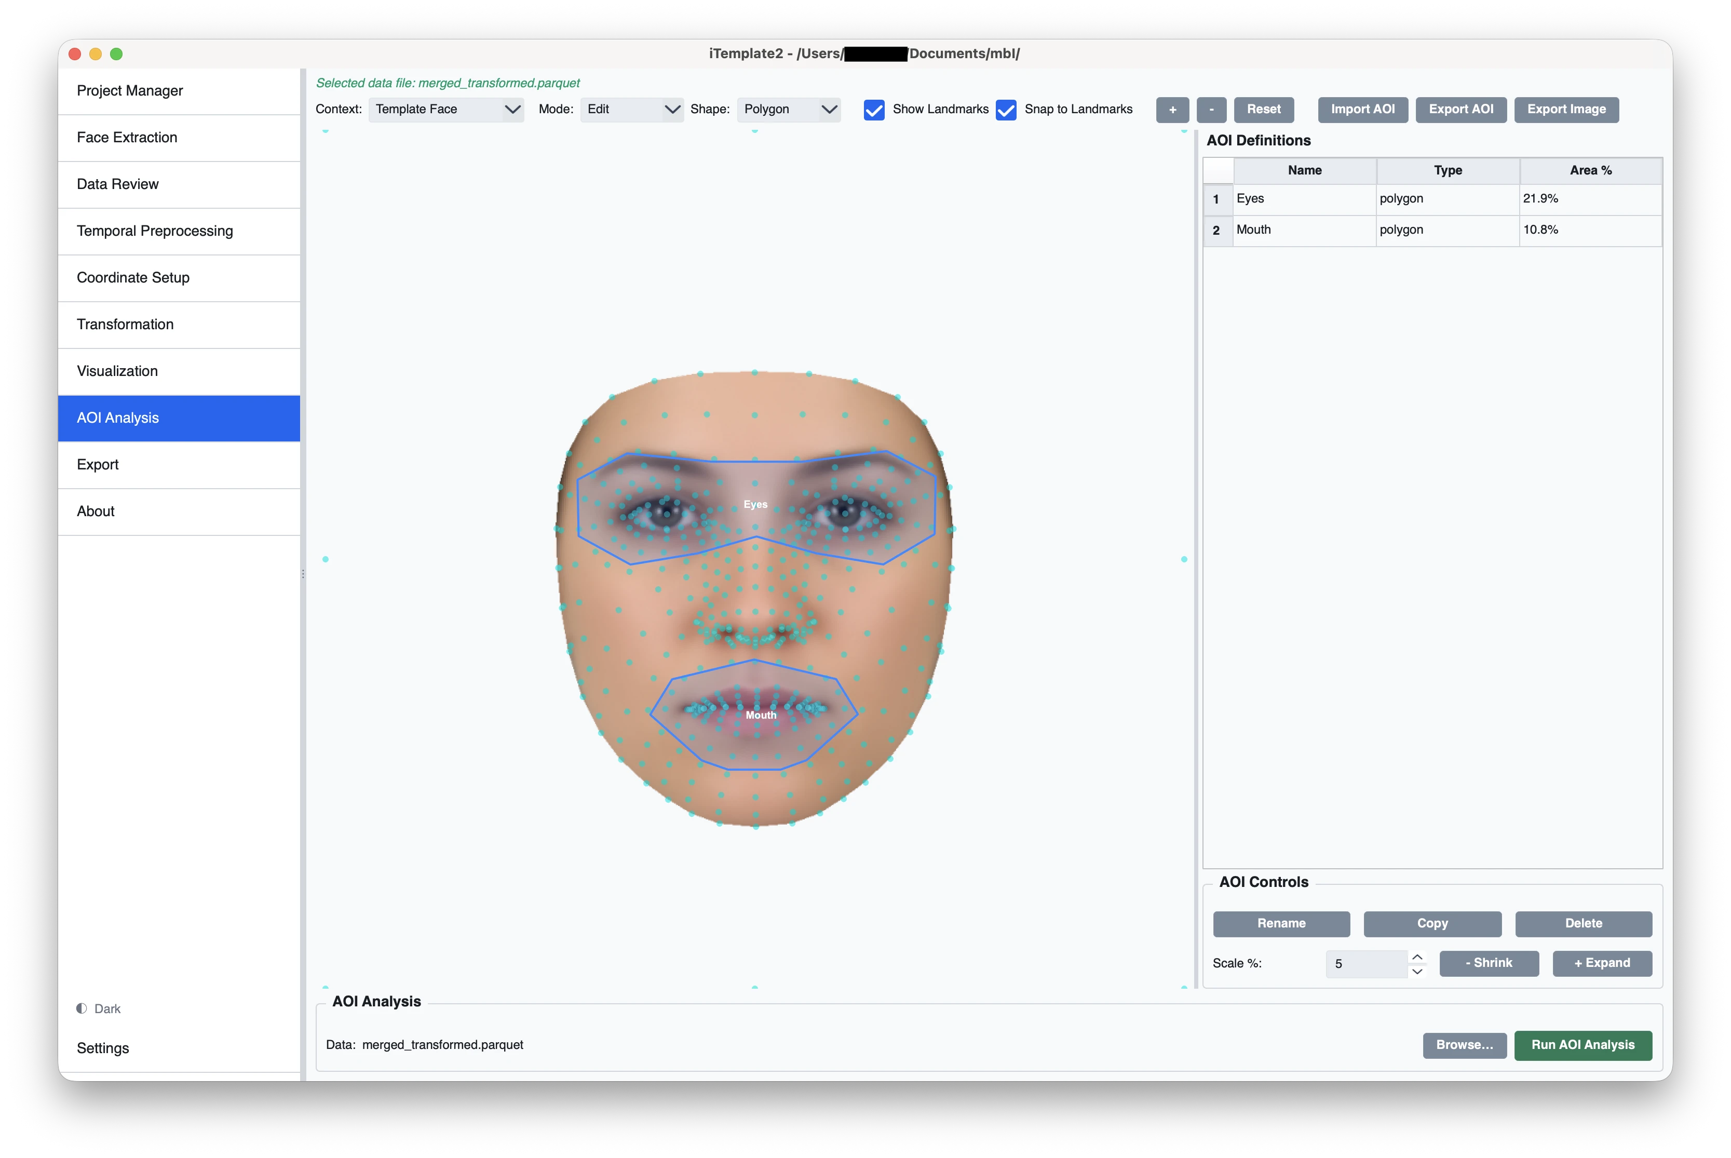The height and width of the screenshot is (1158, 1731).
Task: Open the Transformation page
Action: [x=179, y=324]
